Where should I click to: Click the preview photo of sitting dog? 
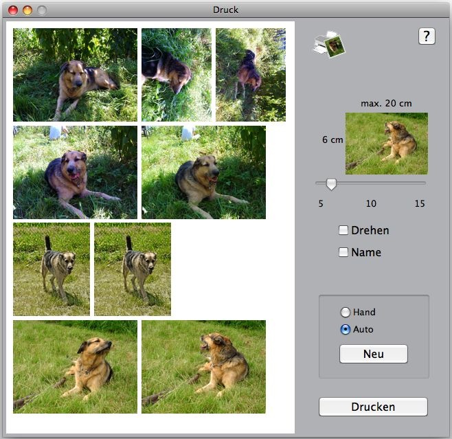click(x=386, y=143)
